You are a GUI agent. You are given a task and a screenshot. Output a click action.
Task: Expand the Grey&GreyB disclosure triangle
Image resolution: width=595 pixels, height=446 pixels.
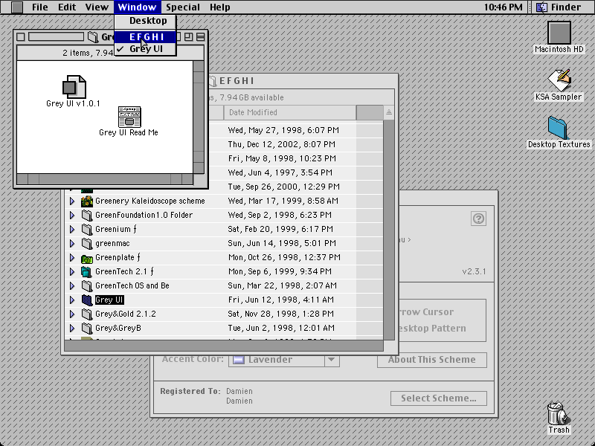[x=72, y=328]
